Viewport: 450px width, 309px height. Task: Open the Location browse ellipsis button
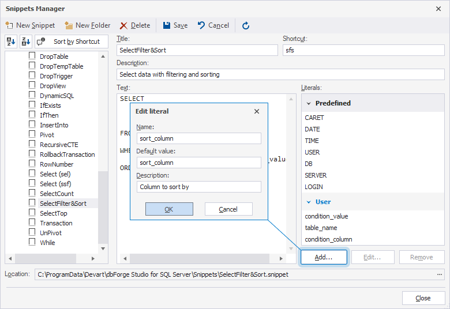[440, 274]
